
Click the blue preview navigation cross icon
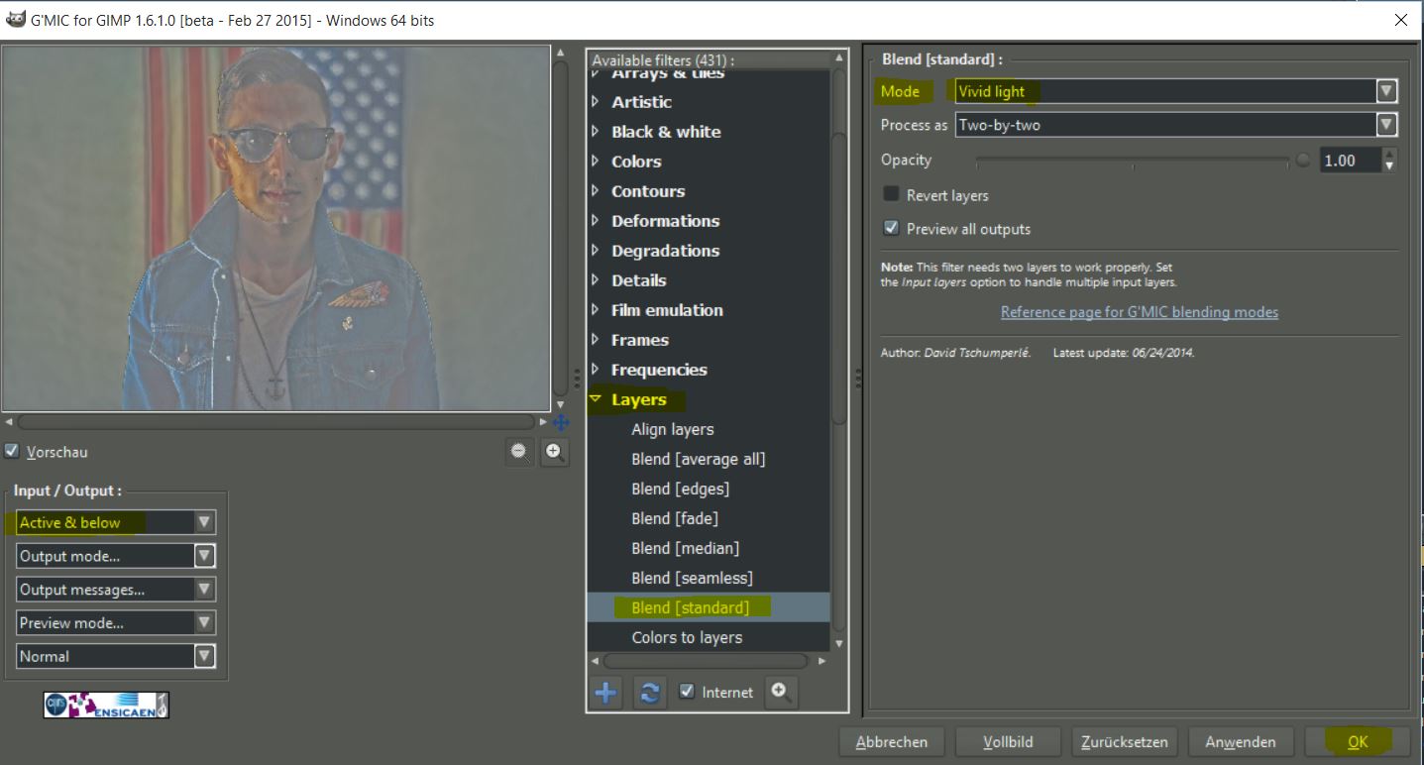(560, 423)
